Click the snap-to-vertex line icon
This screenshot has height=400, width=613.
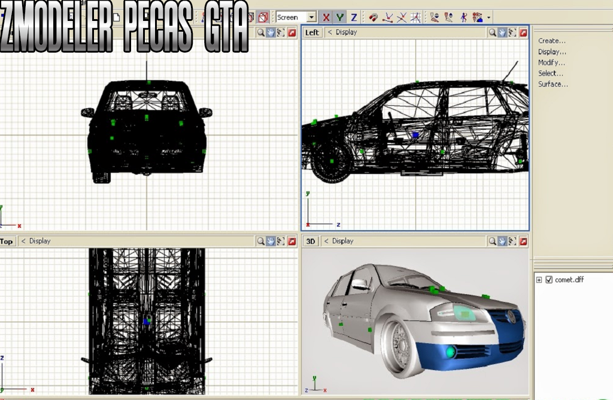(387, 17)
